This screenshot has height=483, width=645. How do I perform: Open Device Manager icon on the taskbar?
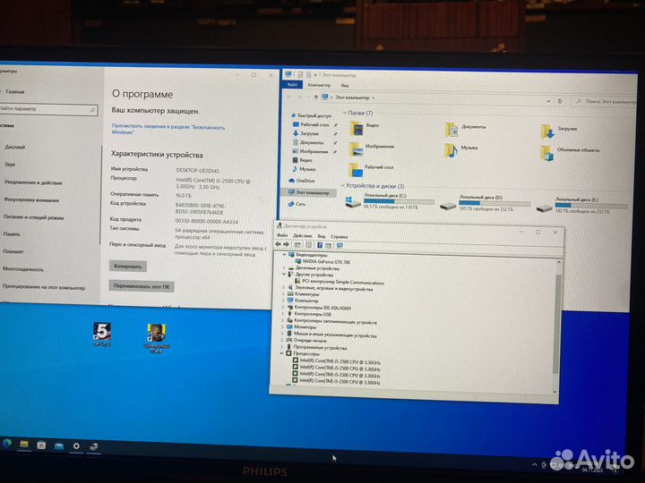[x=94, y=446]
